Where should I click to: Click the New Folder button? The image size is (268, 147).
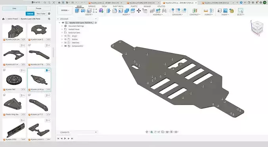(41, 13)
